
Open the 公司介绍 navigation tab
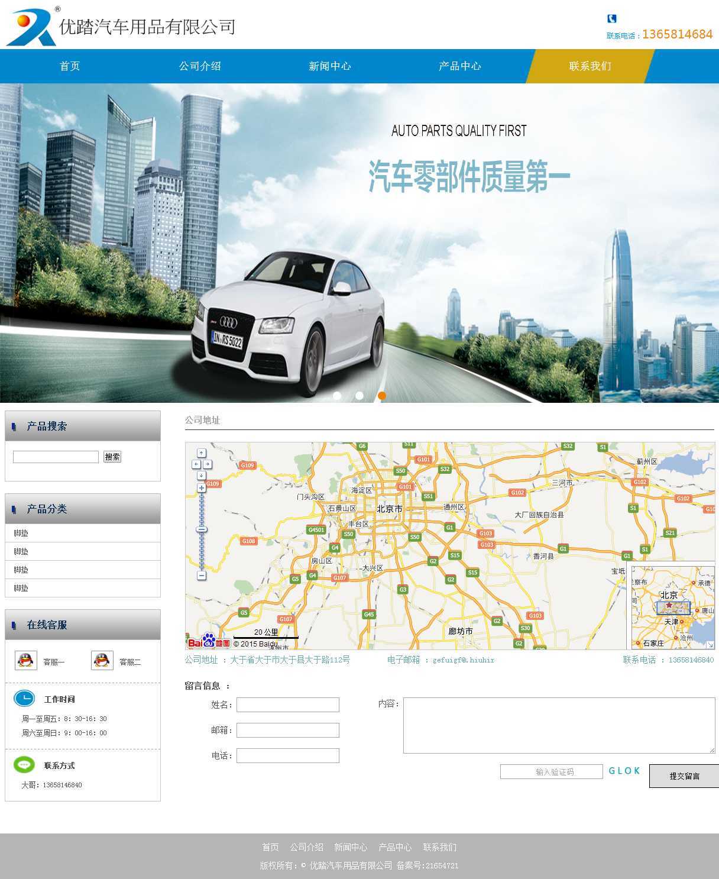coord(200,66)
